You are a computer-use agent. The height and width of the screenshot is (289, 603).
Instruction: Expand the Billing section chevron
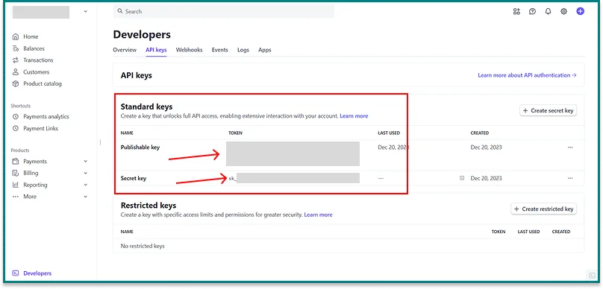coord(85,173)
